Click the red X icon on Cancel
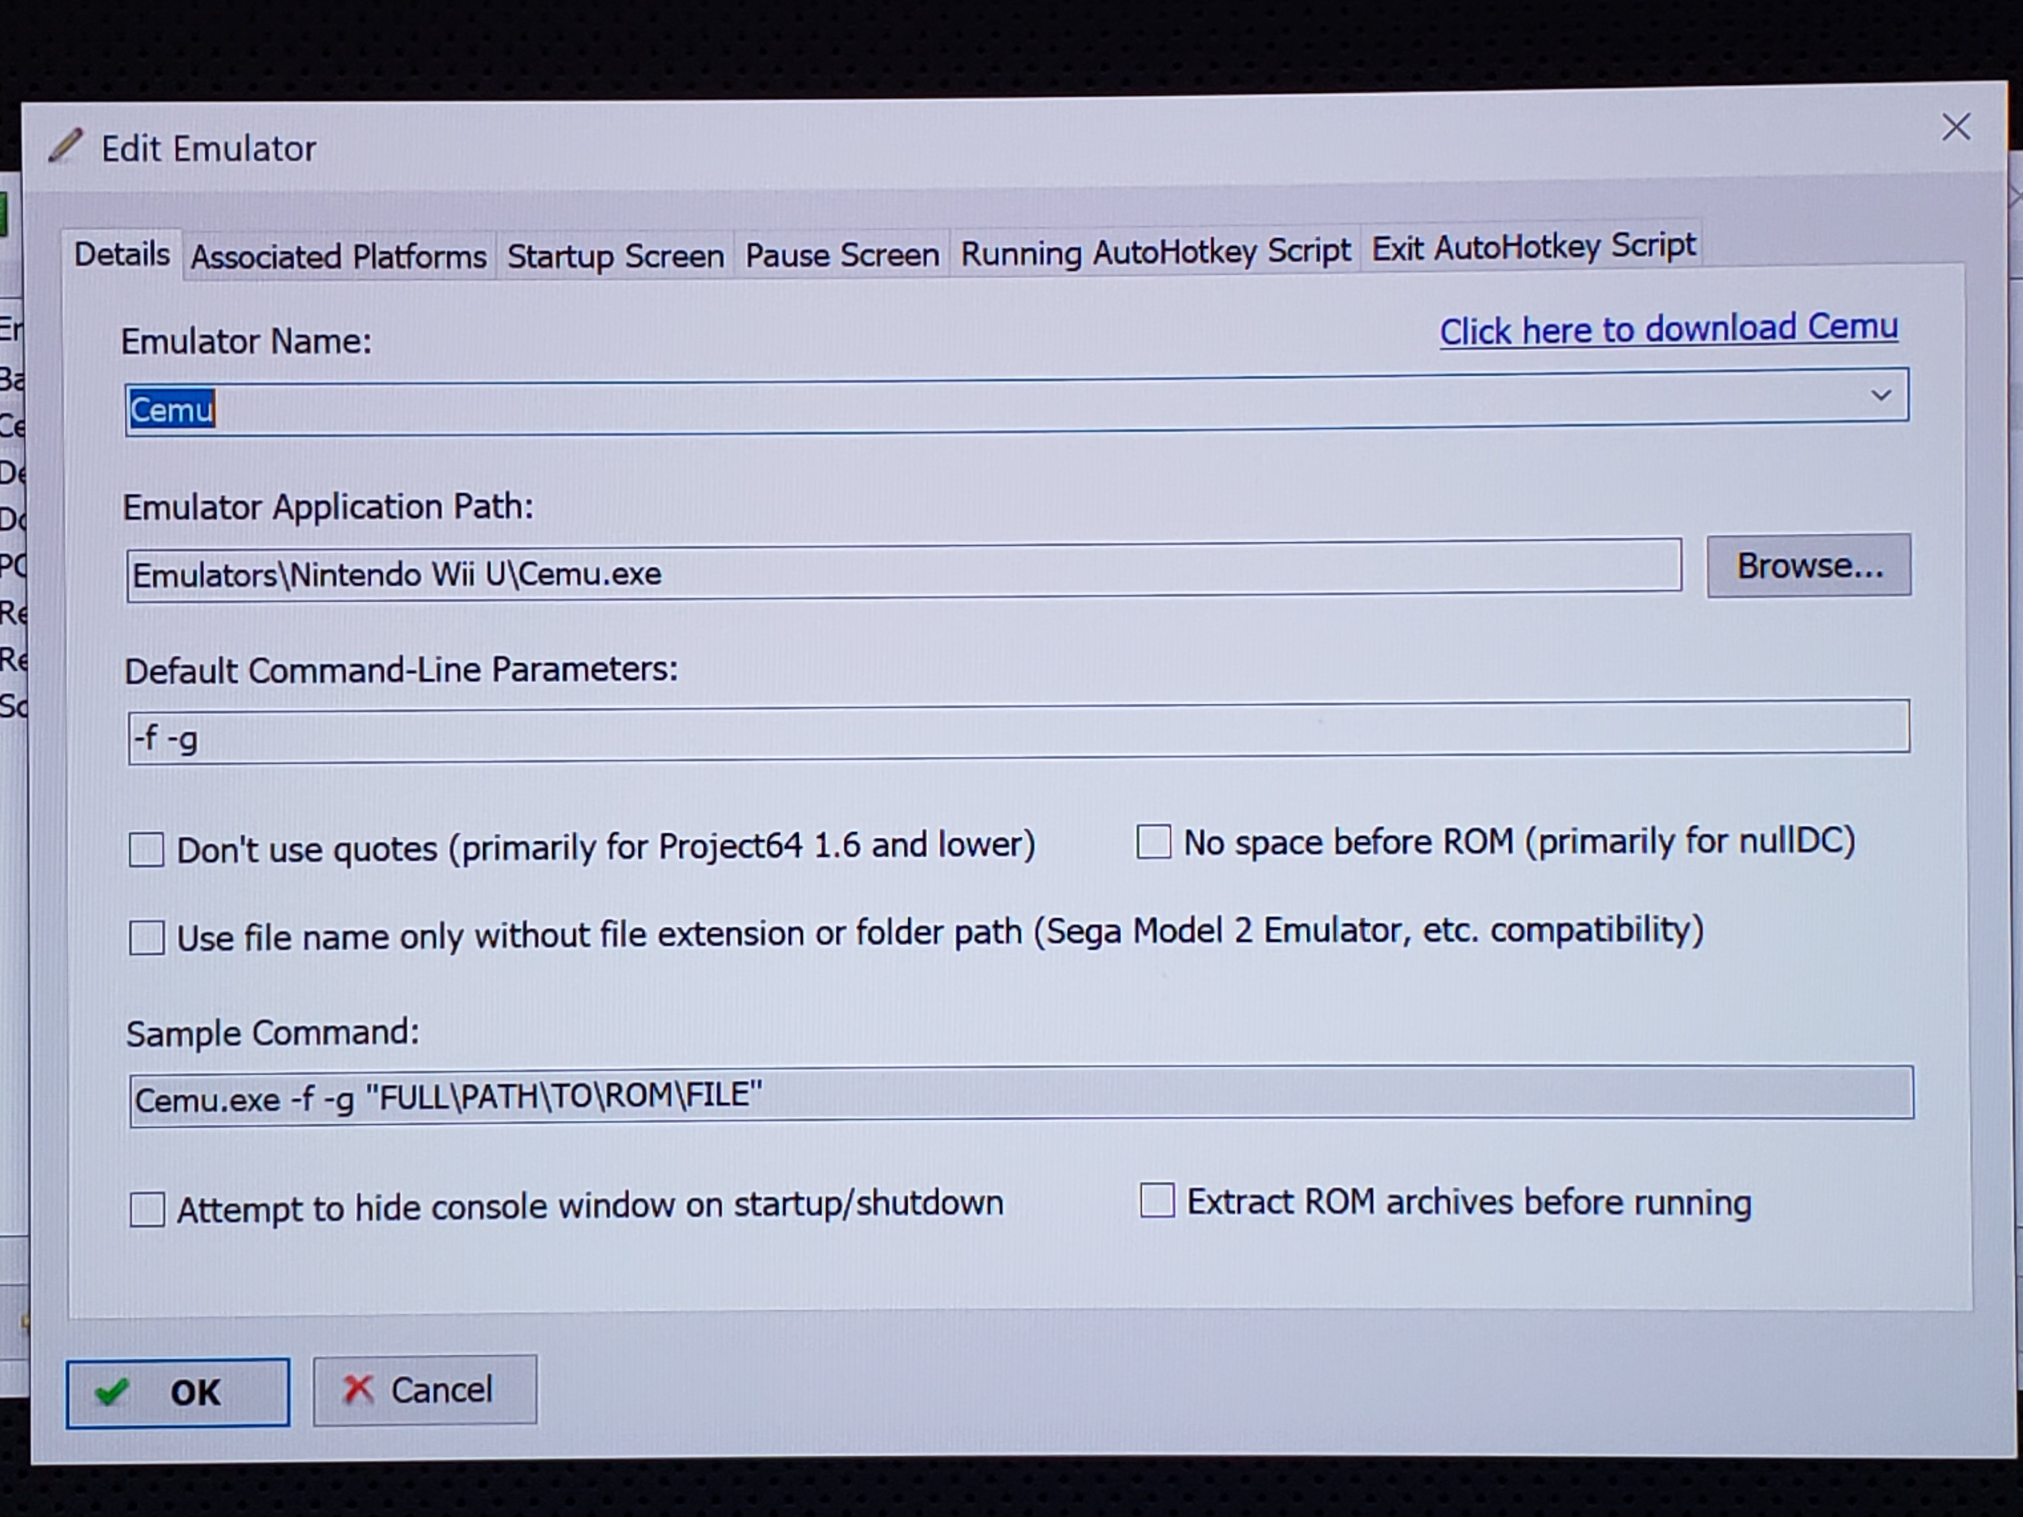The height and width of the screenshot is (1517, 2023). tap(358, 1390)
